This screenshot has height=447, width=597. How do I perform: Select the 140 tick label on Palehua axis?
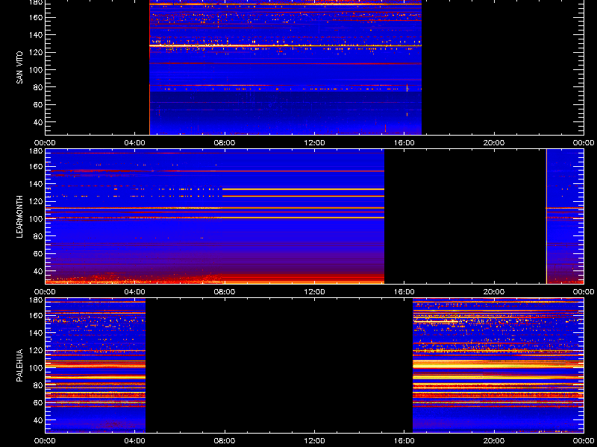[36, 333]
